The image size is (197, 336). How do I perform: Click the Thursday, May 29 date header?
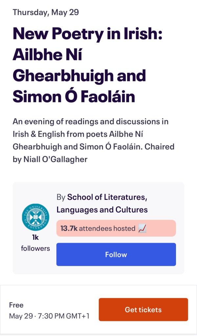click(46, 12)
